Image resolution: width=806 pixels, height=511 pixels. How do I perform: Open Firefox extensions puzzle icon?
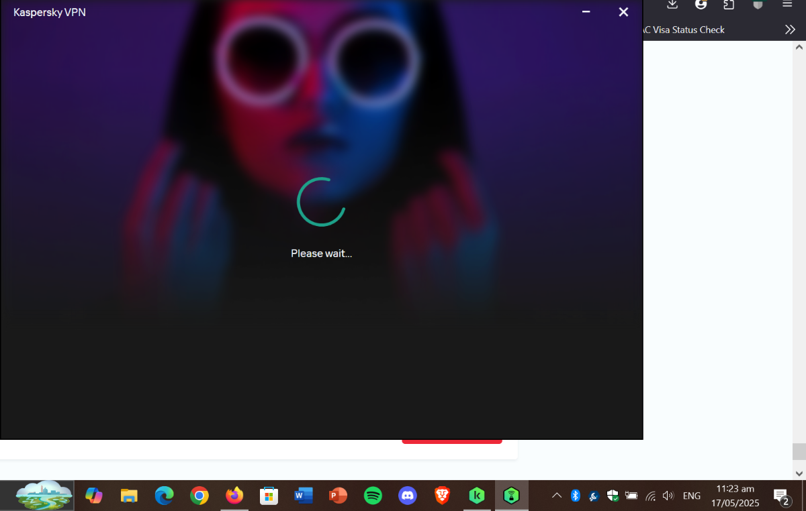pos(729,5)
